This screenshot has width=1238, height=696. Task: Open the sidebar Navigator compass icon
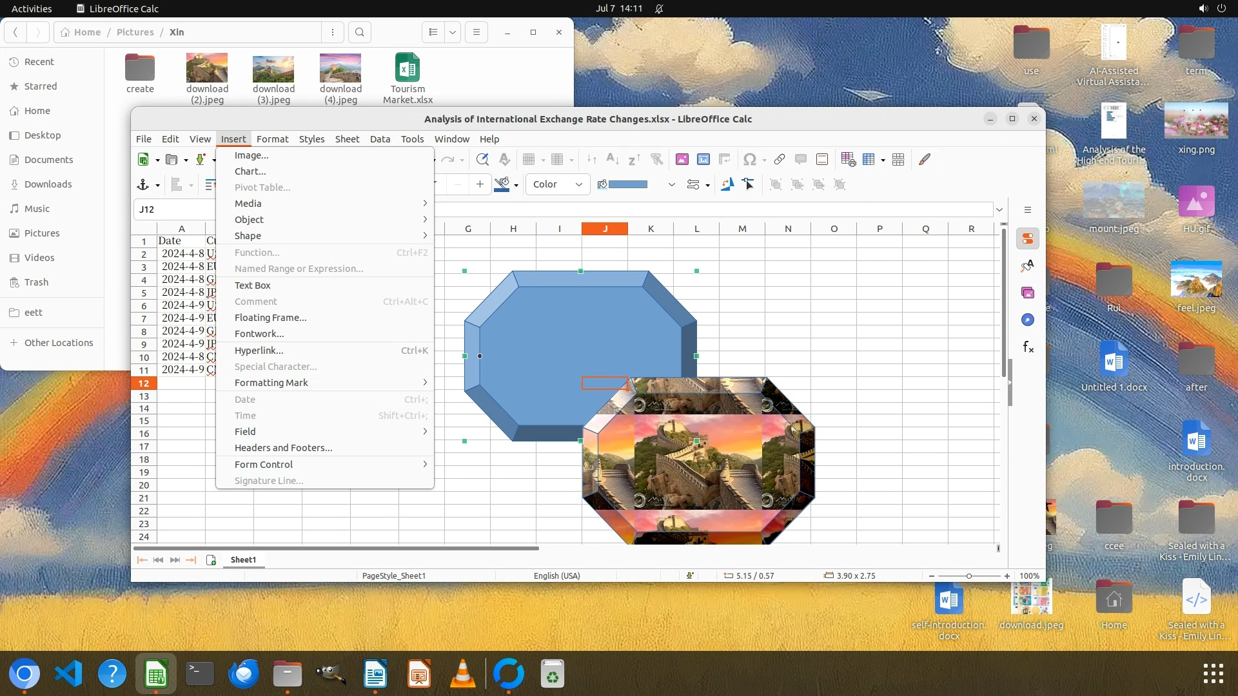[1028, 320]
